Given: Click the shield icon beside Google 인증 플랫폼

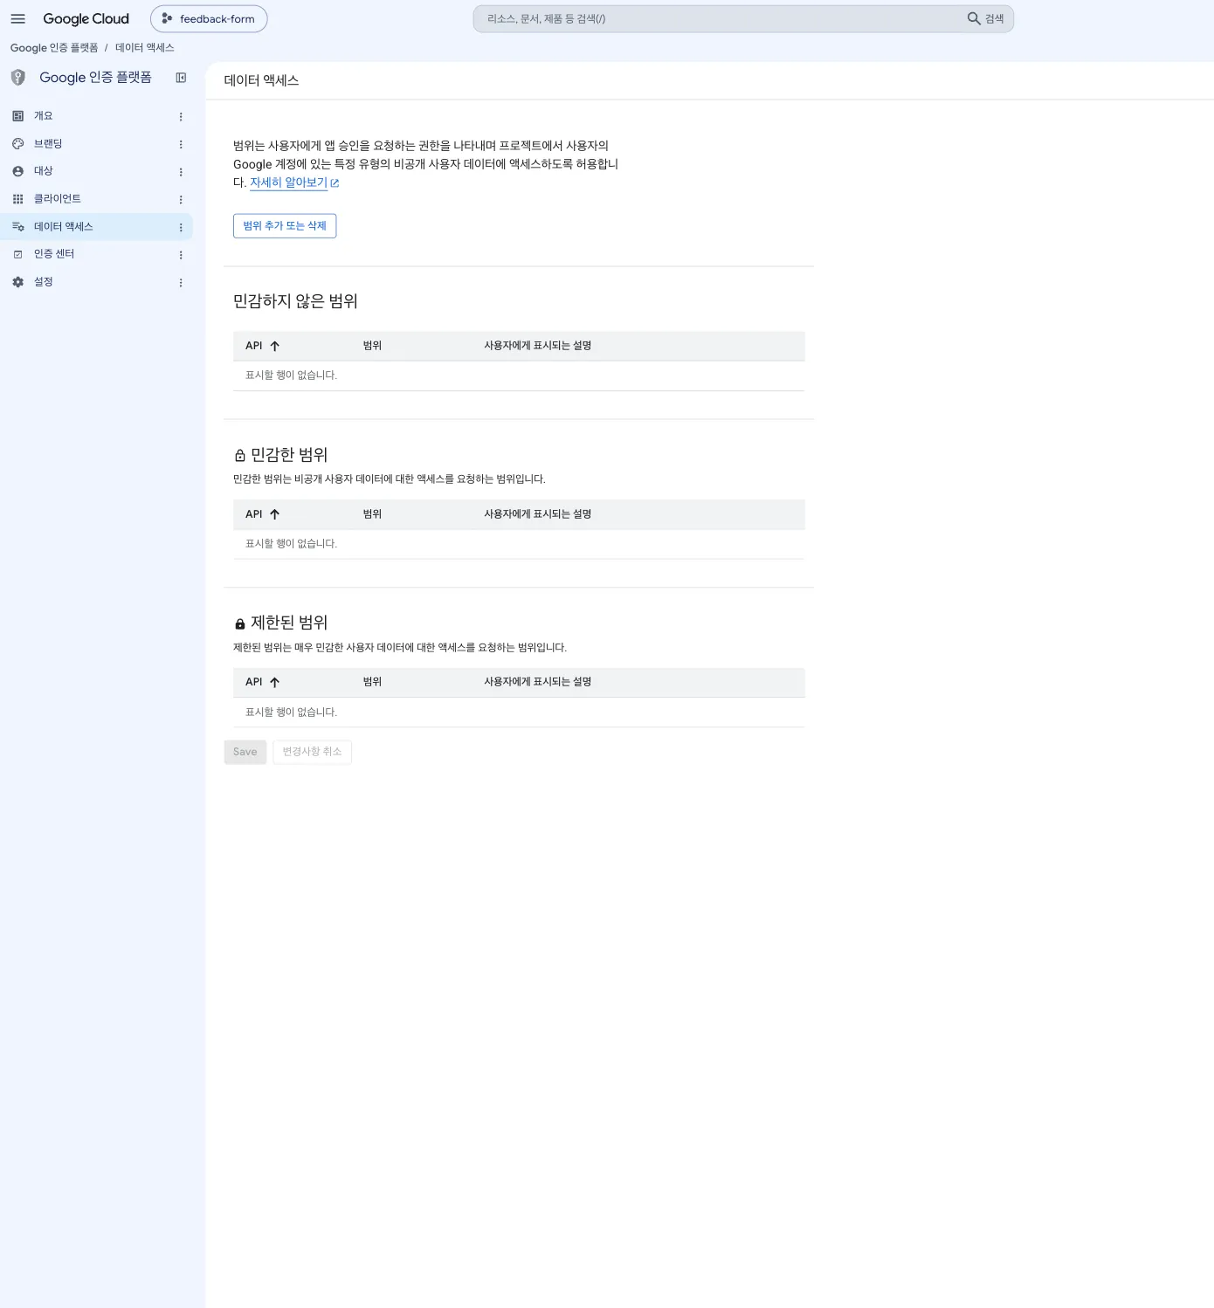Looking at the screenshot, I should [18, 78].
